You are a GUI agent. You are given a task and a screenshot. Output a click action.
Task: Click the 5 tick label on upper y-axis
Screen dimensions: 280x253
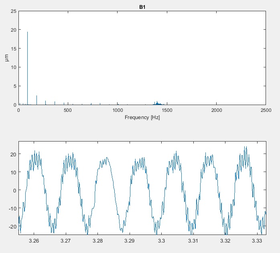[15, 86]
